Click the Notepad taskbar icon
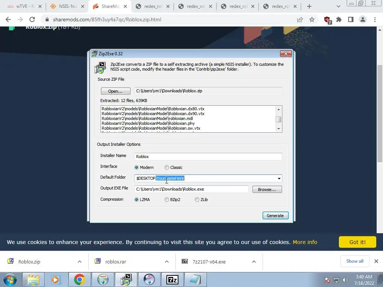This screenshot has height=287, width=383. pyautogui.click(x=195, y=280)
